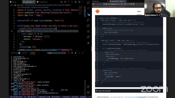Switch to the Output panel tab
Screen dimensions: 175x98
(x=25, y=53)
